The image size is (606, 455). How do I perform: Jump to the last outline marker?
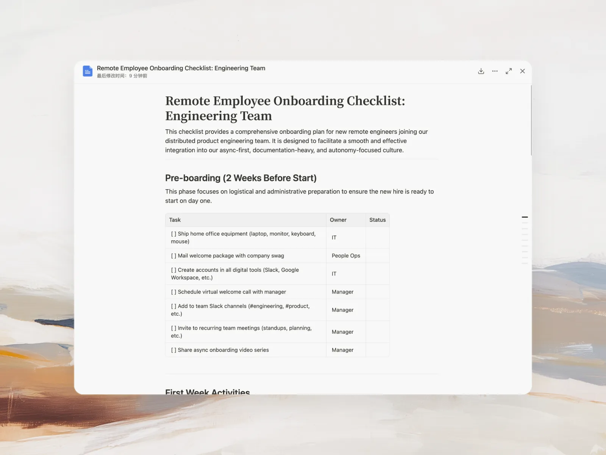[525, 263]
